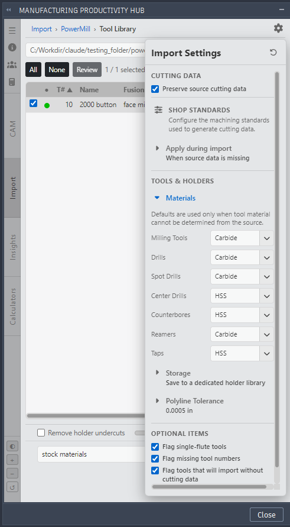Screen dimensions: 290x527
Task: Enable Remove holder undercuts checkbox
Action: tap(41, 433)
